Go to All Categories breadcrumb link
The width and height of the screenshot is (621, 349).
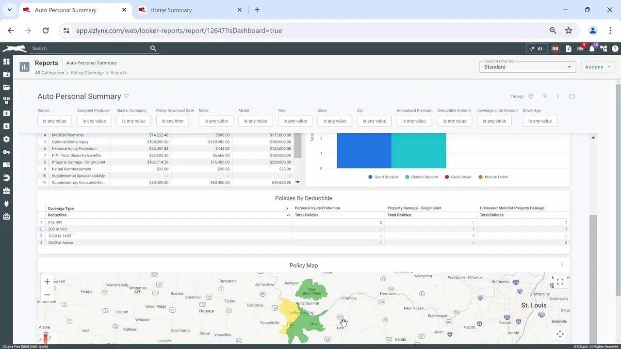click(x=49, y=73)
